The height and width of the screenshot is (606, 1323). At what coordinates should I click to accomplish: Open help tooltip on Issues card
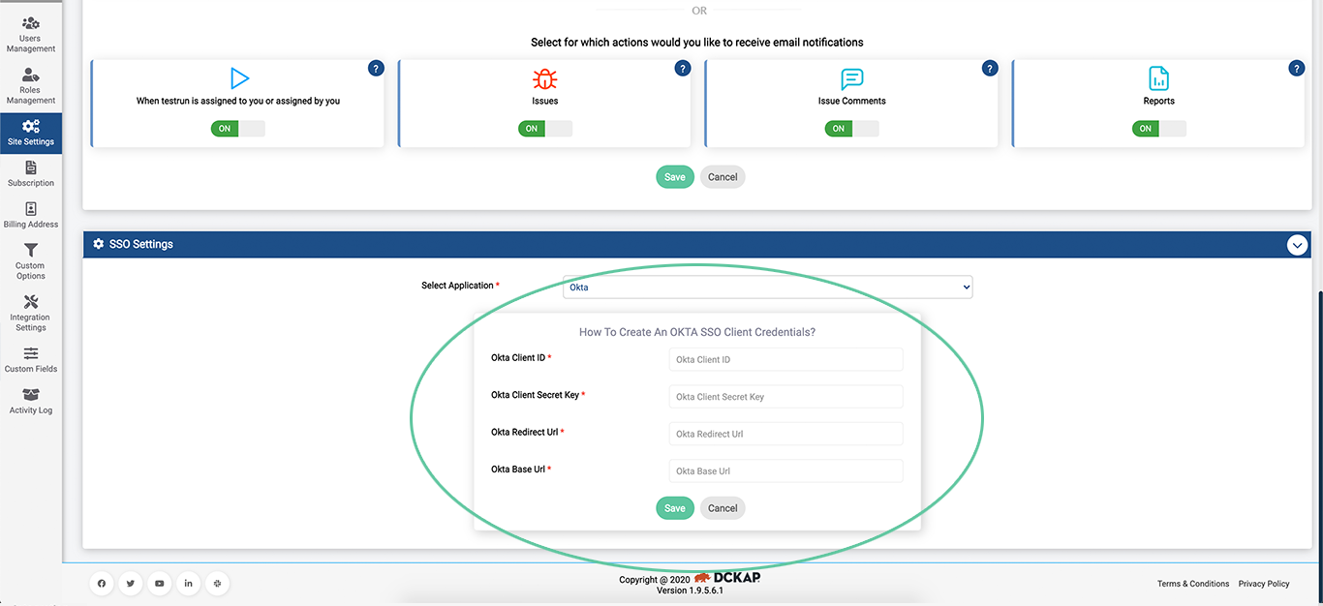click(683, 69)
